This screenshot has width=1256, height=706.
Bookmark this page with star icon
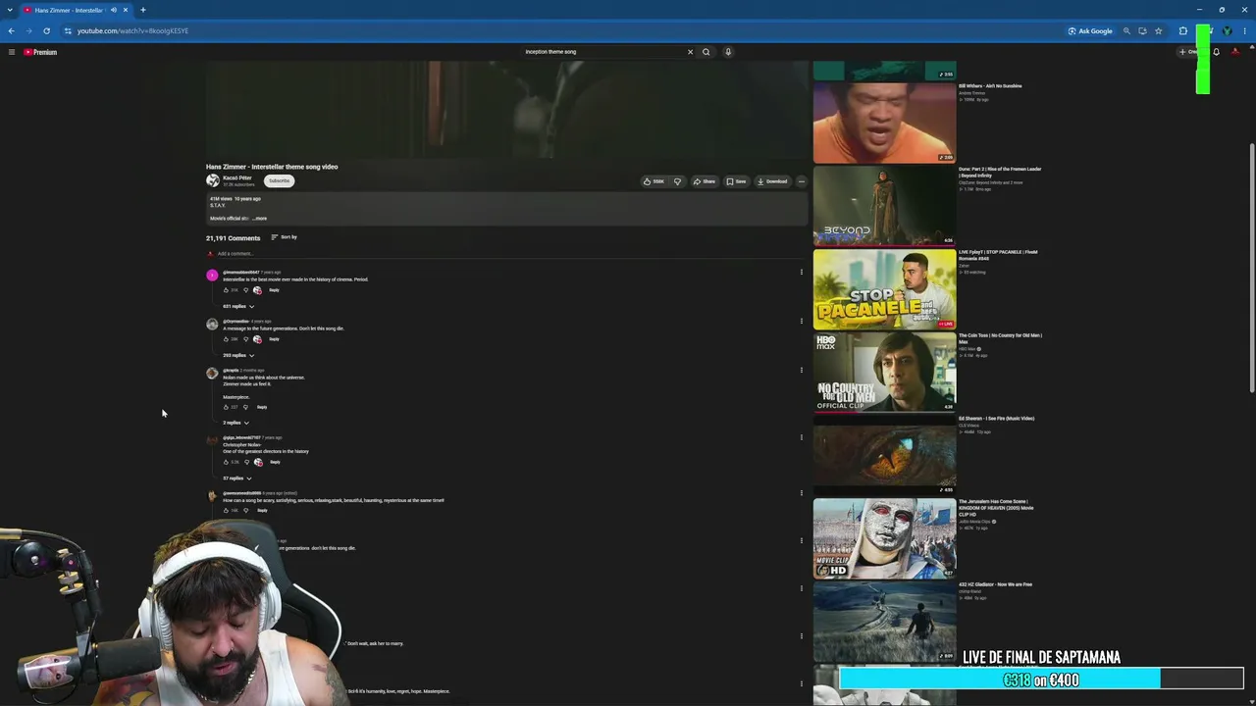pyautogui.click(x=1159, y=30)
